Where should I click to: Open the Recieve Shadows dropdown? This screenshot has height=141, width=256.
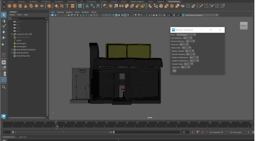point(190,41)
